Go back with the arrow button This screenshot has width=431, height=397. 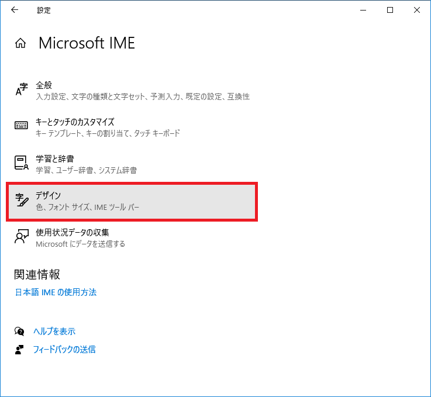pos(15,10)
